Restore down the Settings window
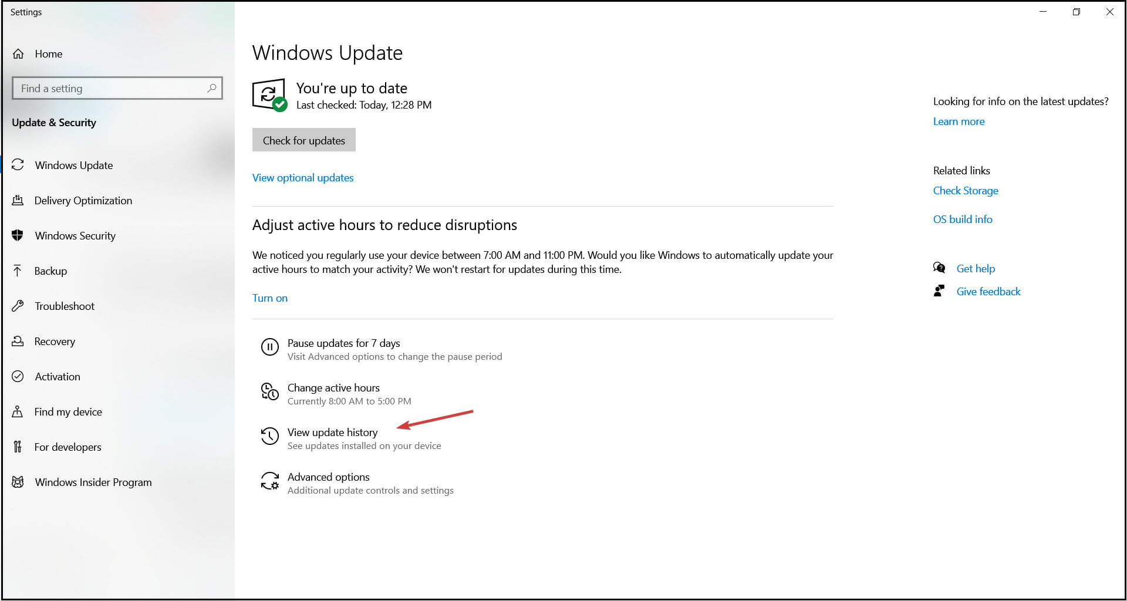The image size is (1127, 601). click(x=1077, y=12)
